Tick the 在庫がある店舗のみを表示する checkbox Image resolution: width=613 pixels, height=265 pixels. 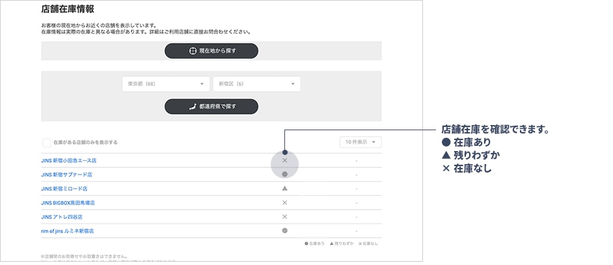[x=46, y=143]
